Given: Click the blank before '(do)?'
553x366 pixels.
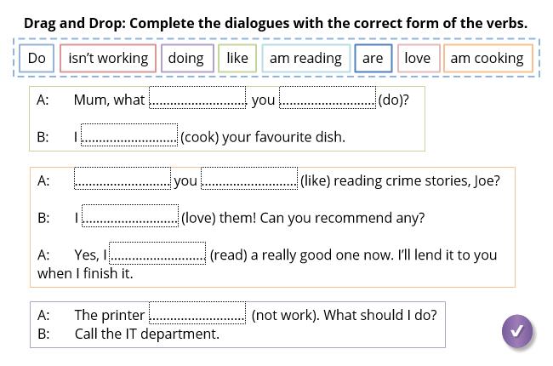Looking at the screenshot, I should pos(328,97).
